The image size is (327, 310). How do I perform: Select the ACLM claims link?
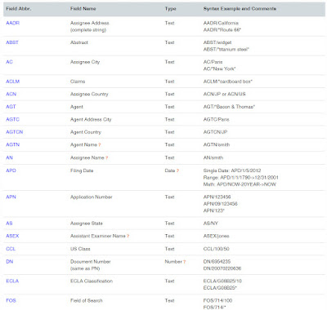[13, 82]
